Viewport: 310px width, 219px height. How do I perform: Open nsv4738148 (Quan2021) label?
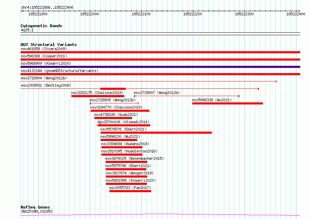pyautogui.click(x=116, y=115)
